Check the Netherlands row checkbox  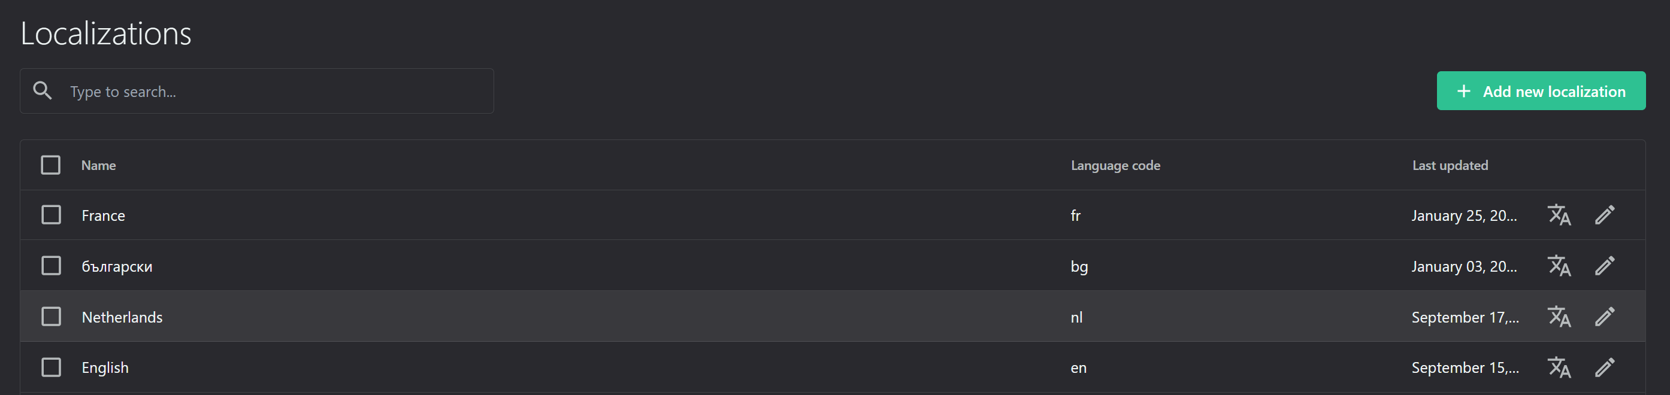[x=52, y=317]
